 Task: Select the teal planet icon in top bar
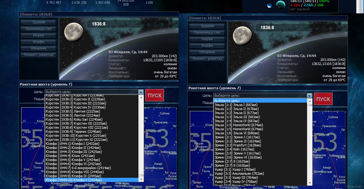280,5
